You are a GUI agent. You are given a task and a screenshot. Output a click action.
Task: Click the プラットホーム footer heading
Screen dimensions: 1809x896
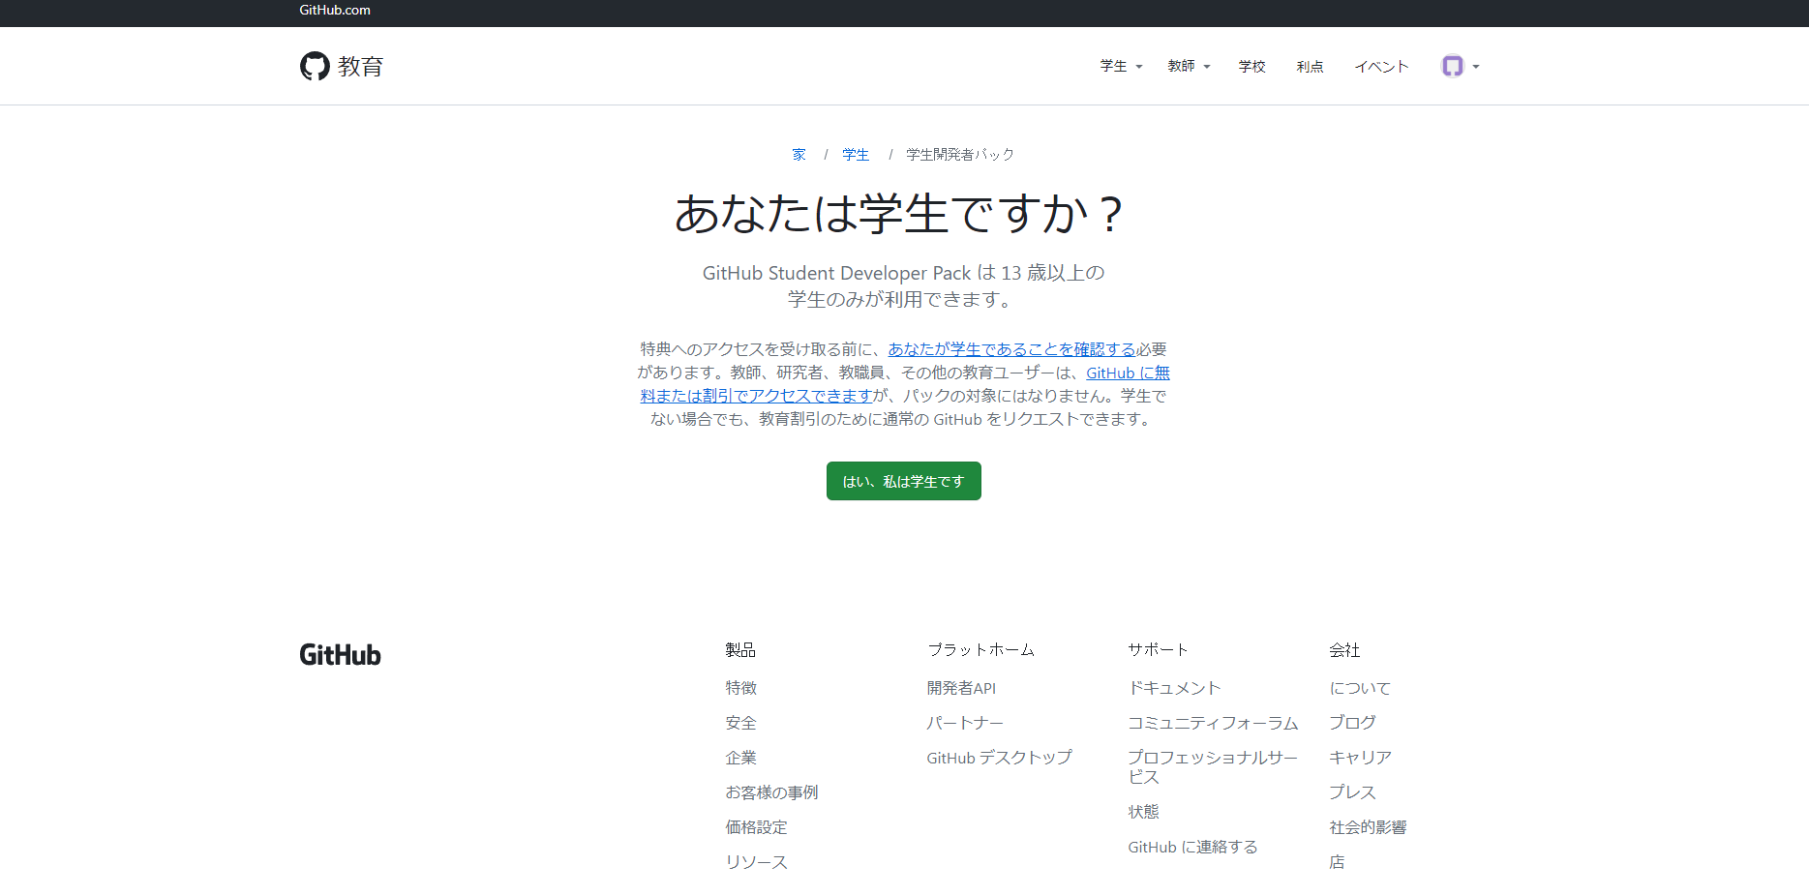click(x=980, y=650)
